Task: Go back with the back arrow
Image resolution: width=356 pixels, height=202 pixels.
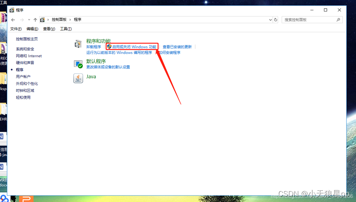Action: tap(13, 20)
